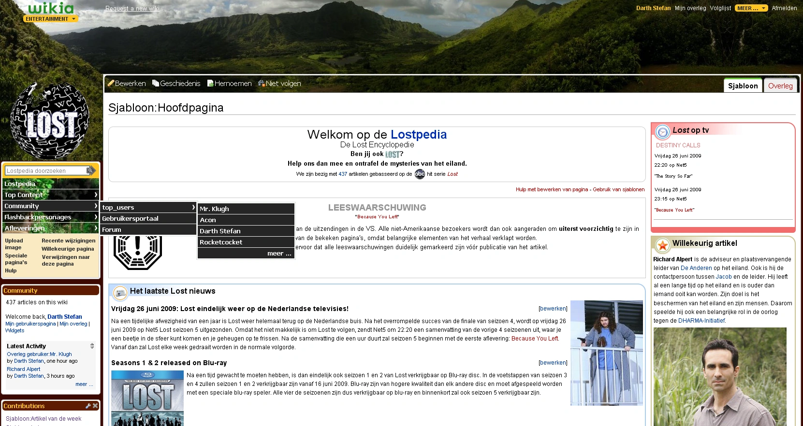Expand the Community sidebar menu

51,206
